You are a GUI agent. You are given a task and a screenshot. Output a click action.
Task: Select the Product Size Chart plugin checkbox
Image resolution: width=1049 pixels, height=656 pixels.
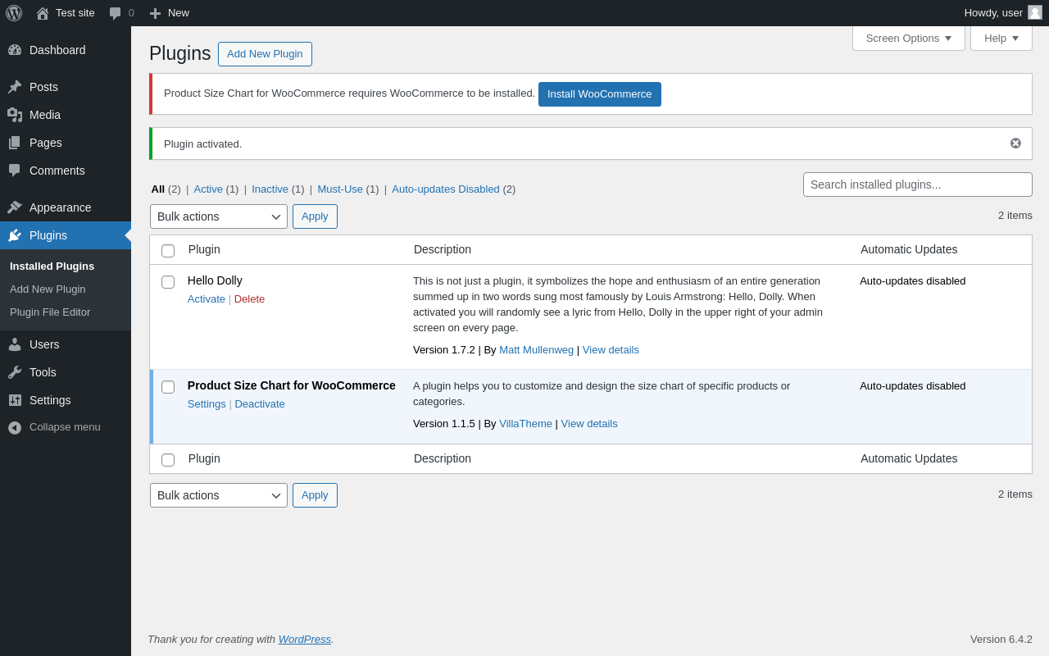click(x=168, y=387)
